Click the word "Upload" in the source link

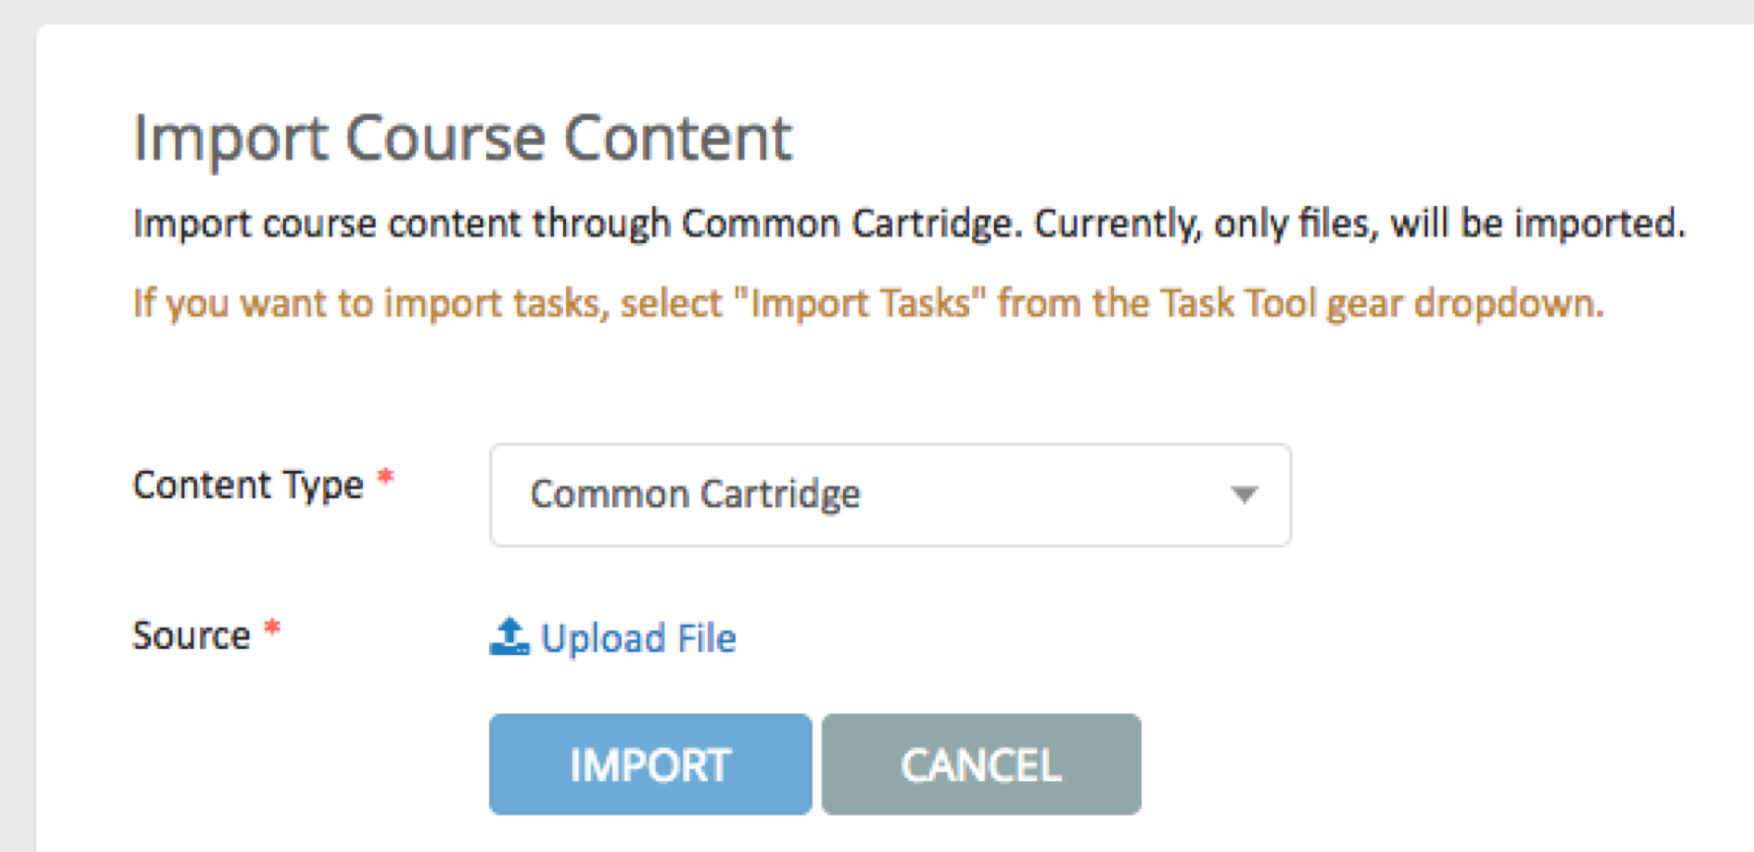point(603,638)
